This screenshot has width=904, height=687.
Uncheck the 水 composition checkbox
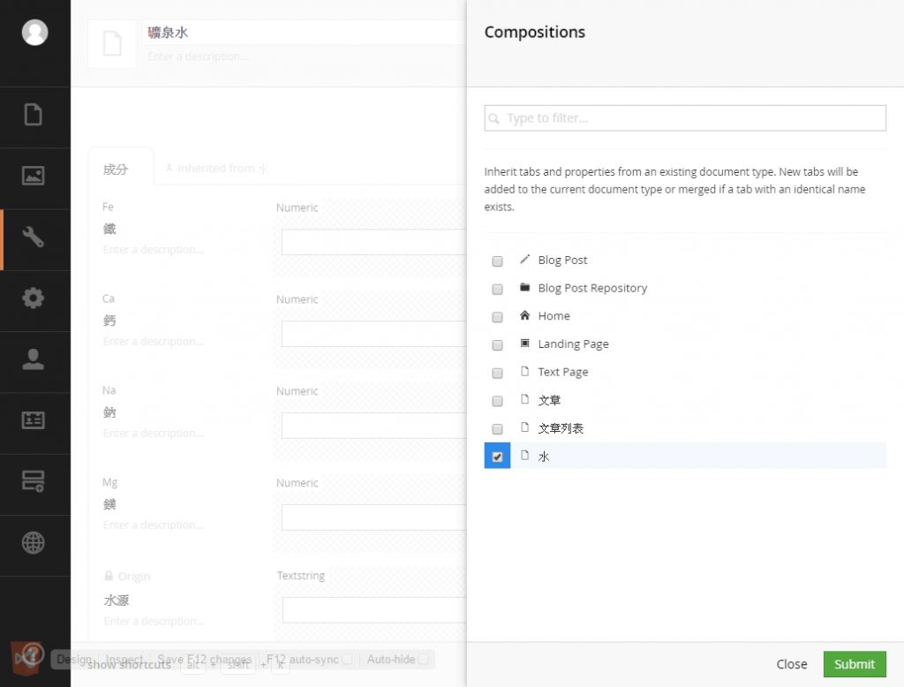pos(498,457)
